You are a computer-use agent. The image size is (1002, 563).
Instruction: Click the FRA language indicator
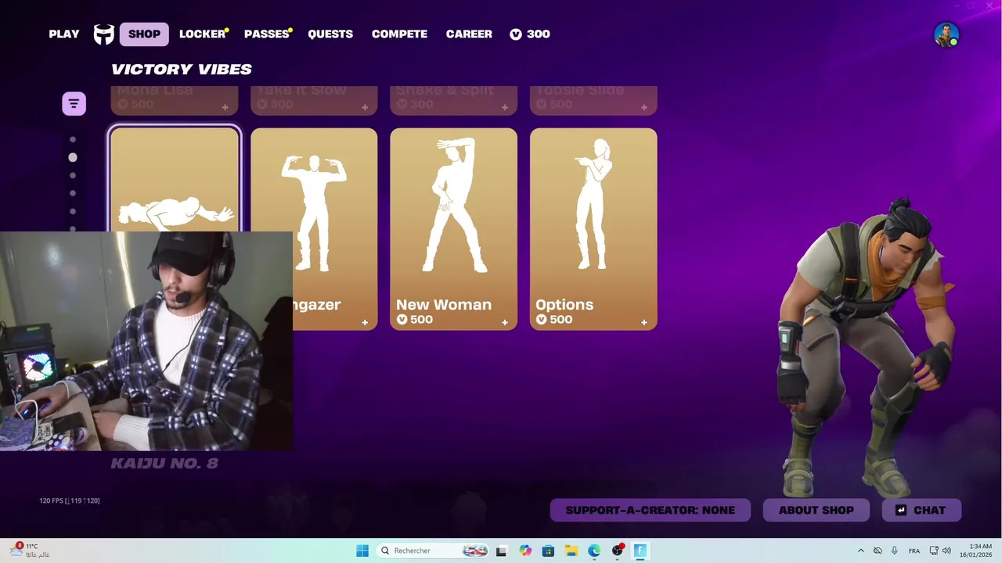pyautogui.click(x=914, y=550)
